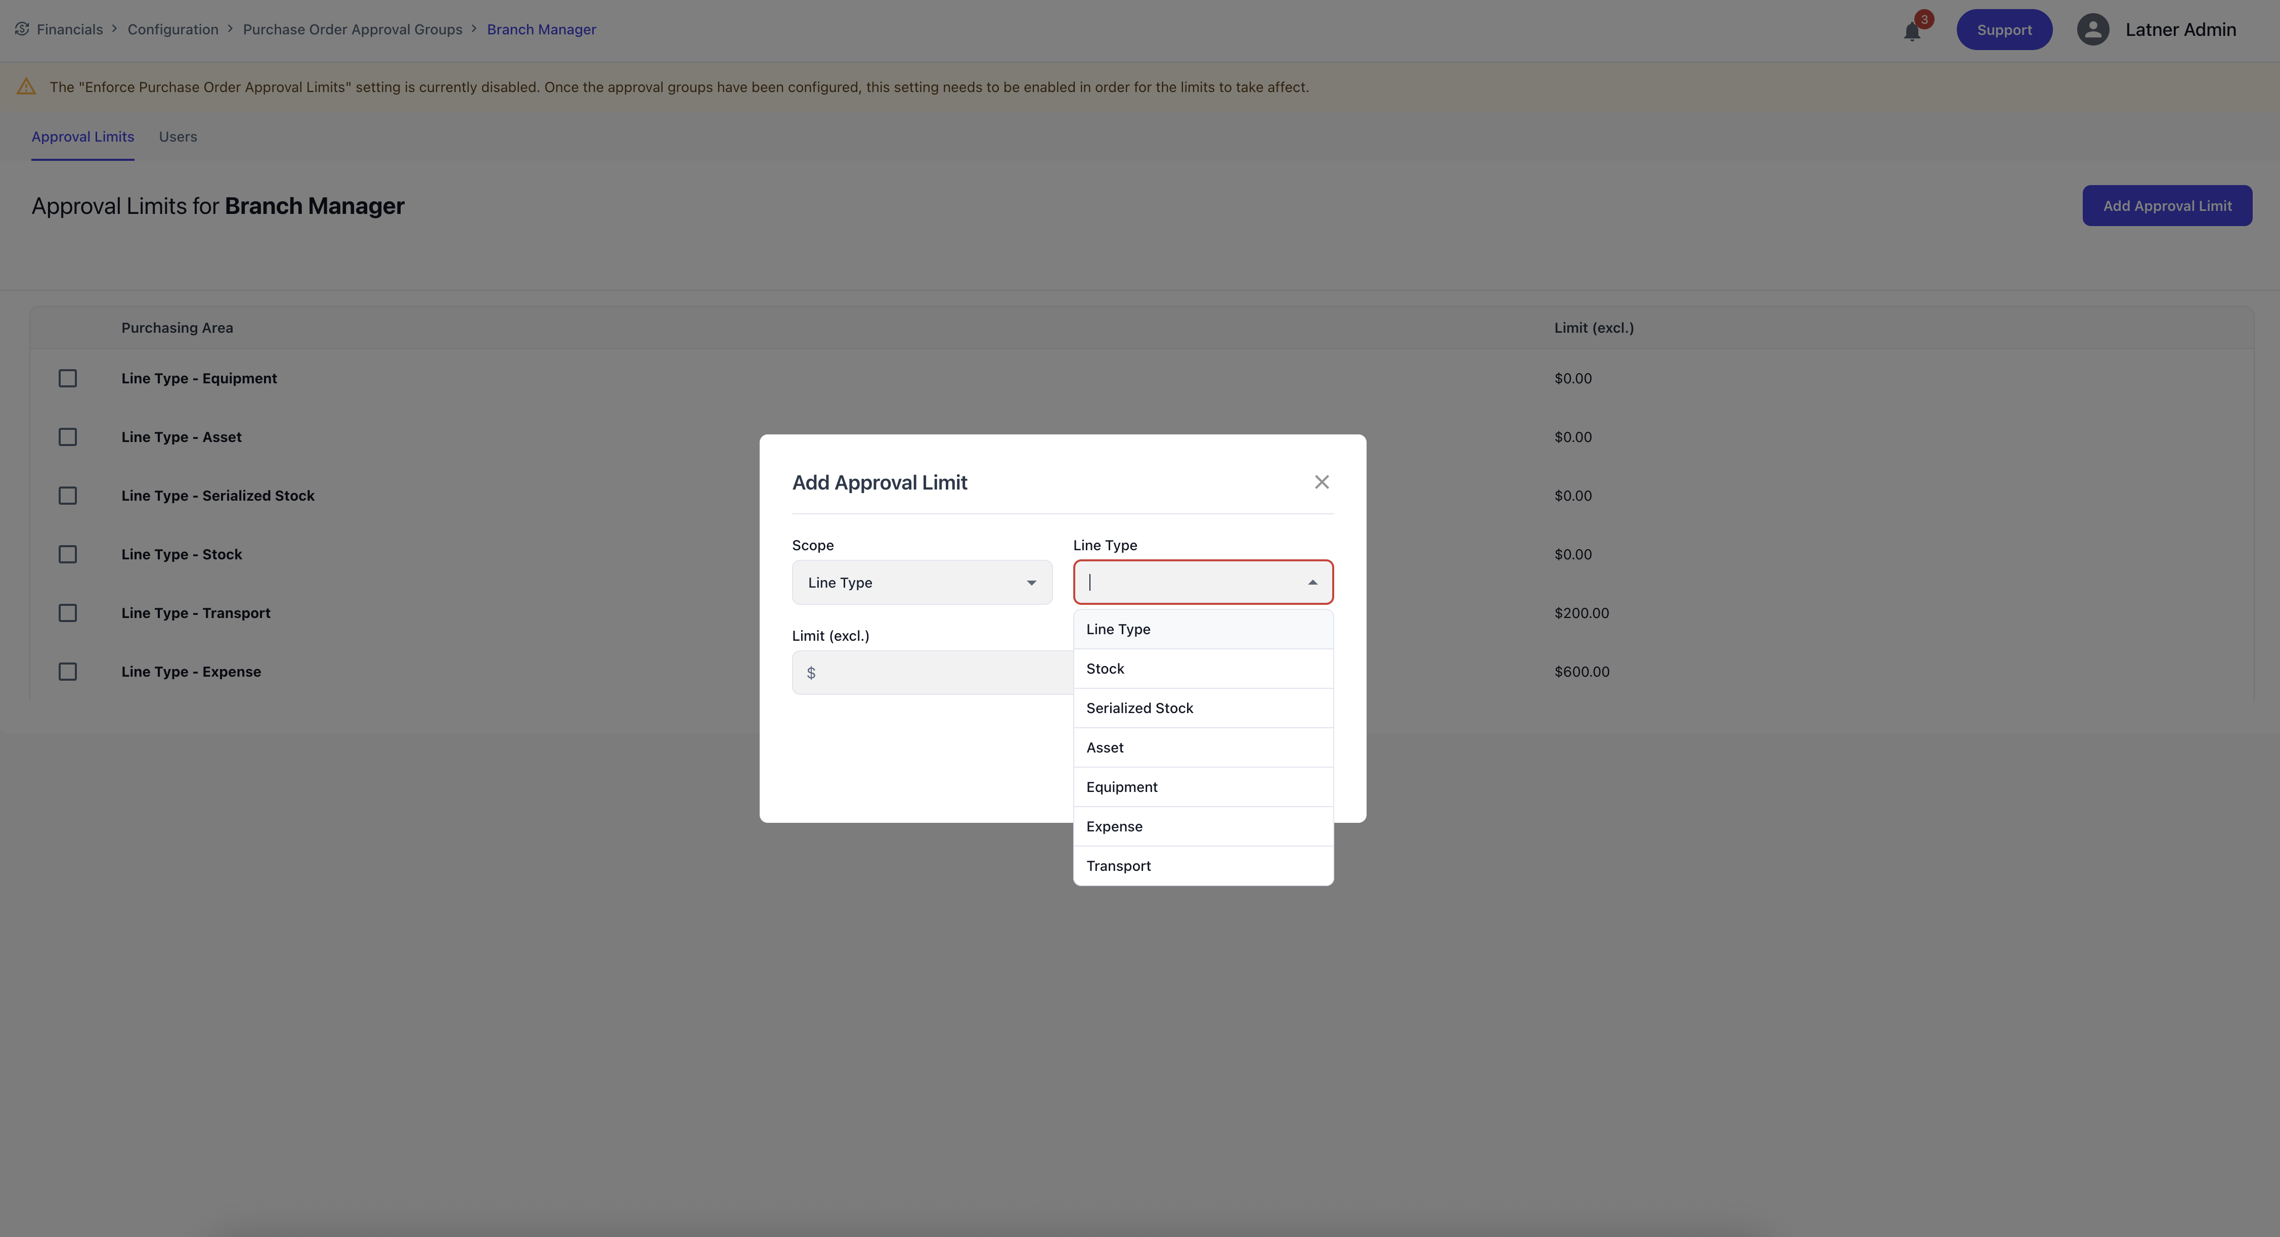
Task: Pick the Transport option
Action: [1118, 866]
